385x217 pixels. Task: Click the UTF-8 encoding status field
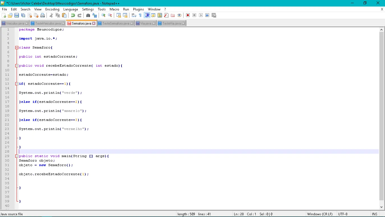click(343, 214)
